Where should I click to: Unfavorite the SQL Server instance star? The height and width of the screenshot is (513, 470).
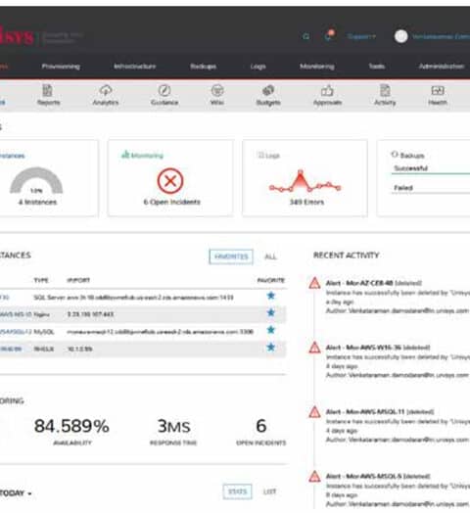click(270, 296)
